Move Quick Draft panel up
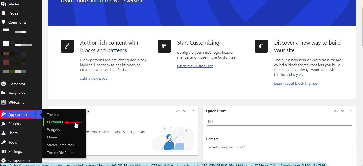Viewport: 363px width, 166px height. point(335,111)
